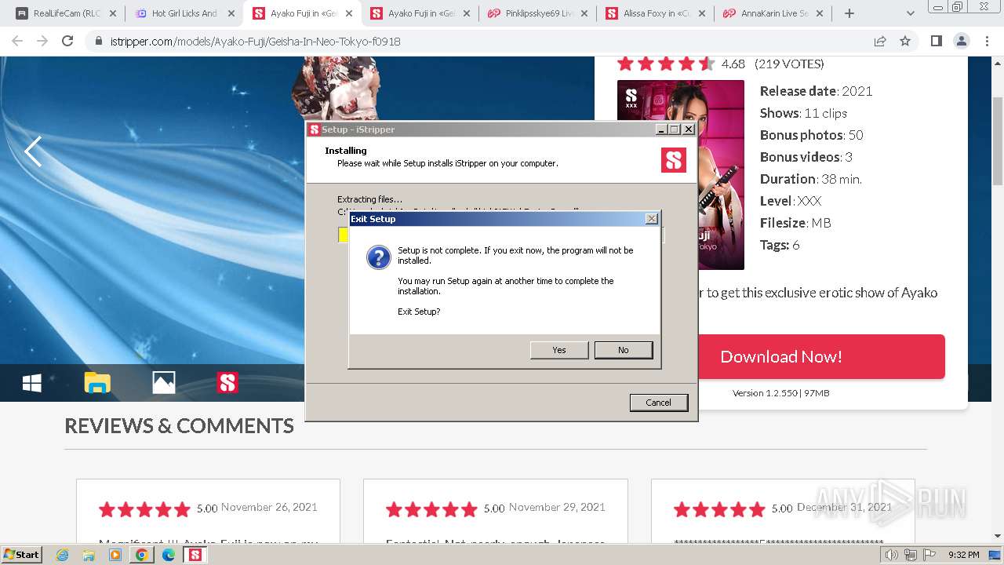Go forward with browser forward arrow

(42, 41)
